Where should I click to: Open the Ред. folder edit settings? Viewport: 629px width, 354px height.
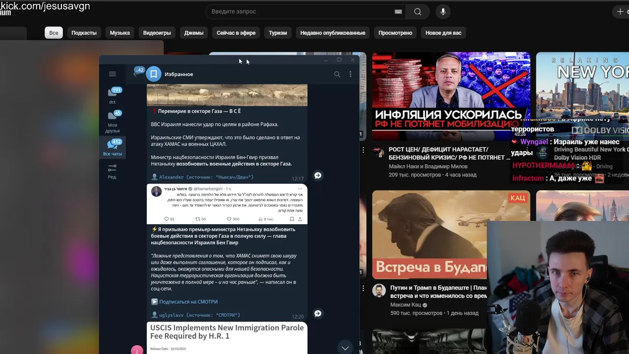[x=113, y=172]
